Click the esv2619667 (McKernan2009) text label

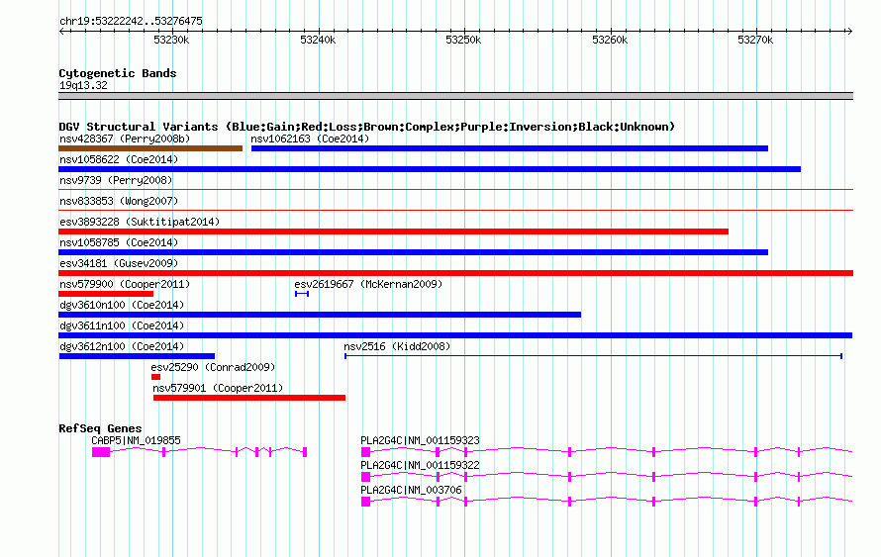[x=368, y=284]
